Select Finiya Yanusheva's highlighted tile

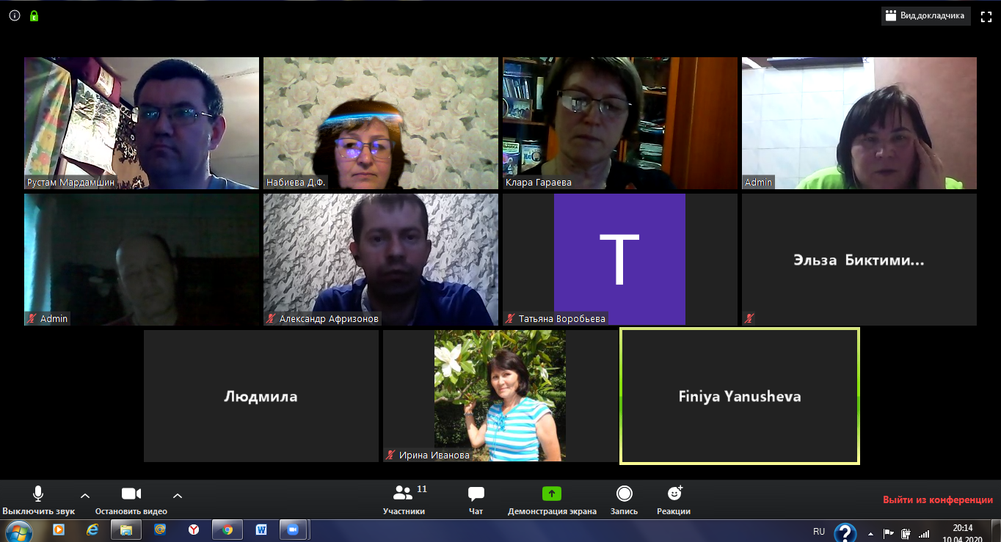(x=739, y=396)
